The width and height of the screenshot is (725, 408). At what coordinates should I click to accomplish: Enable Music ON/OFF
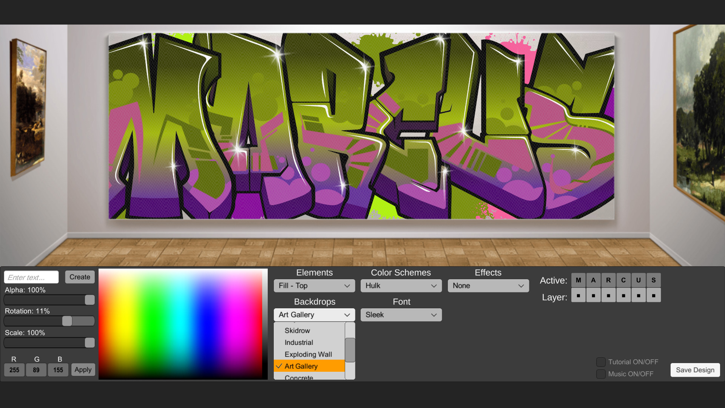coord(601,374)
